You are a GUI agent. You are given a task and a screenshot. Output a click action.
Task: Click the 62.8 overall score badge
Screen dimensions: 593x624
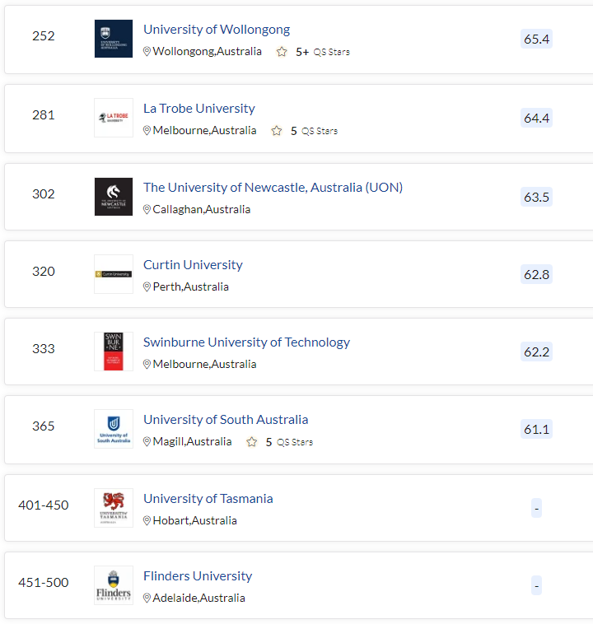[x=536, y=274]
